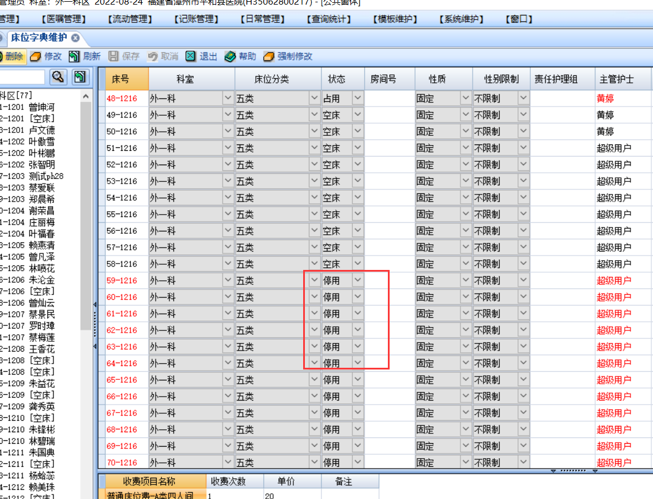Screen dimensions: 653x499
Task: Click the 退出 exit toolbar icon
Action: tap(191, 56)
